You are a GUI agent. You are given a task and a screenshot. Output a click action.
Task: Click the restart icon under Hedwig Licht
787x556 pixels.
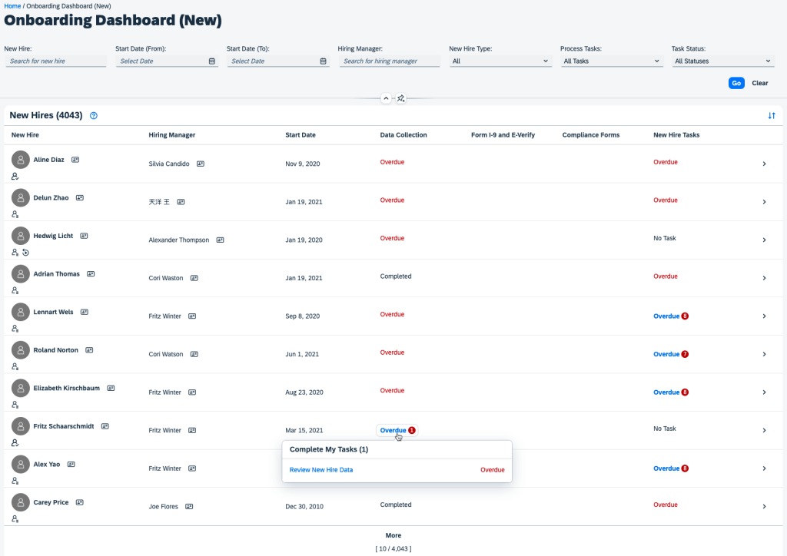pyautogui.click(x=25, y=253)
